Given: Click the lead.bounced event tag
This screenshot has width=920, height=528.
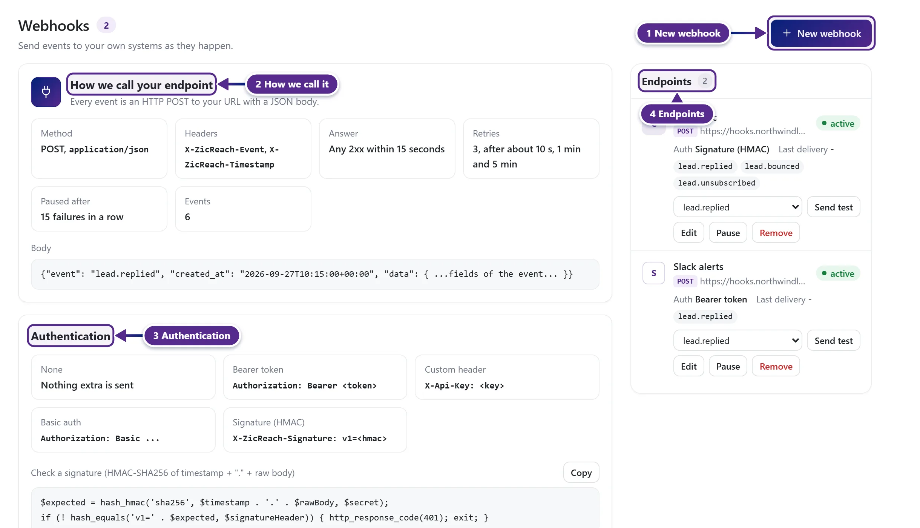Looking at the screenshot, I should pyautogui.click(x=772, y=166).
